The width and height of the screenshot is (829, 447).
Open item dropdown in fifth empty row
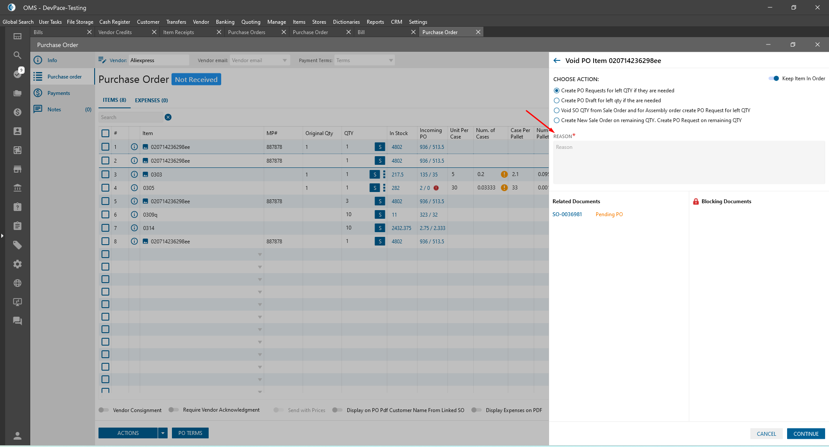260,305
